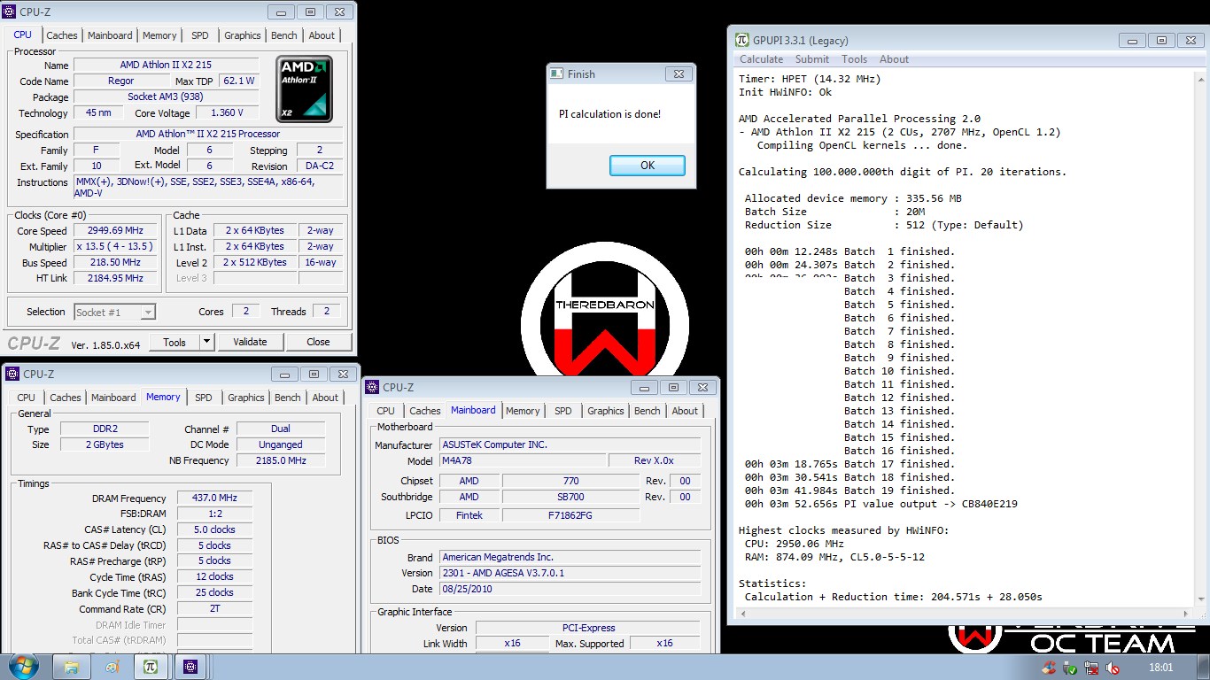The image size is (1210, 680).
Task: Click the CPU-Z icon in the Mainboard window title bar
Action: click(x=371, y=387)
